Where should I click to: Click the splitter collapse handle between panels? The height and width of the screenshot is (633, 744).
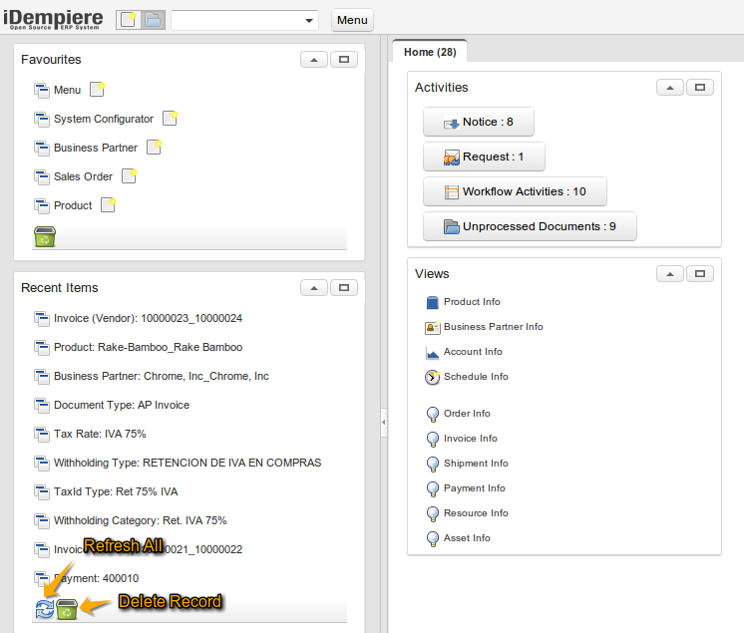[x=384, y=423]
